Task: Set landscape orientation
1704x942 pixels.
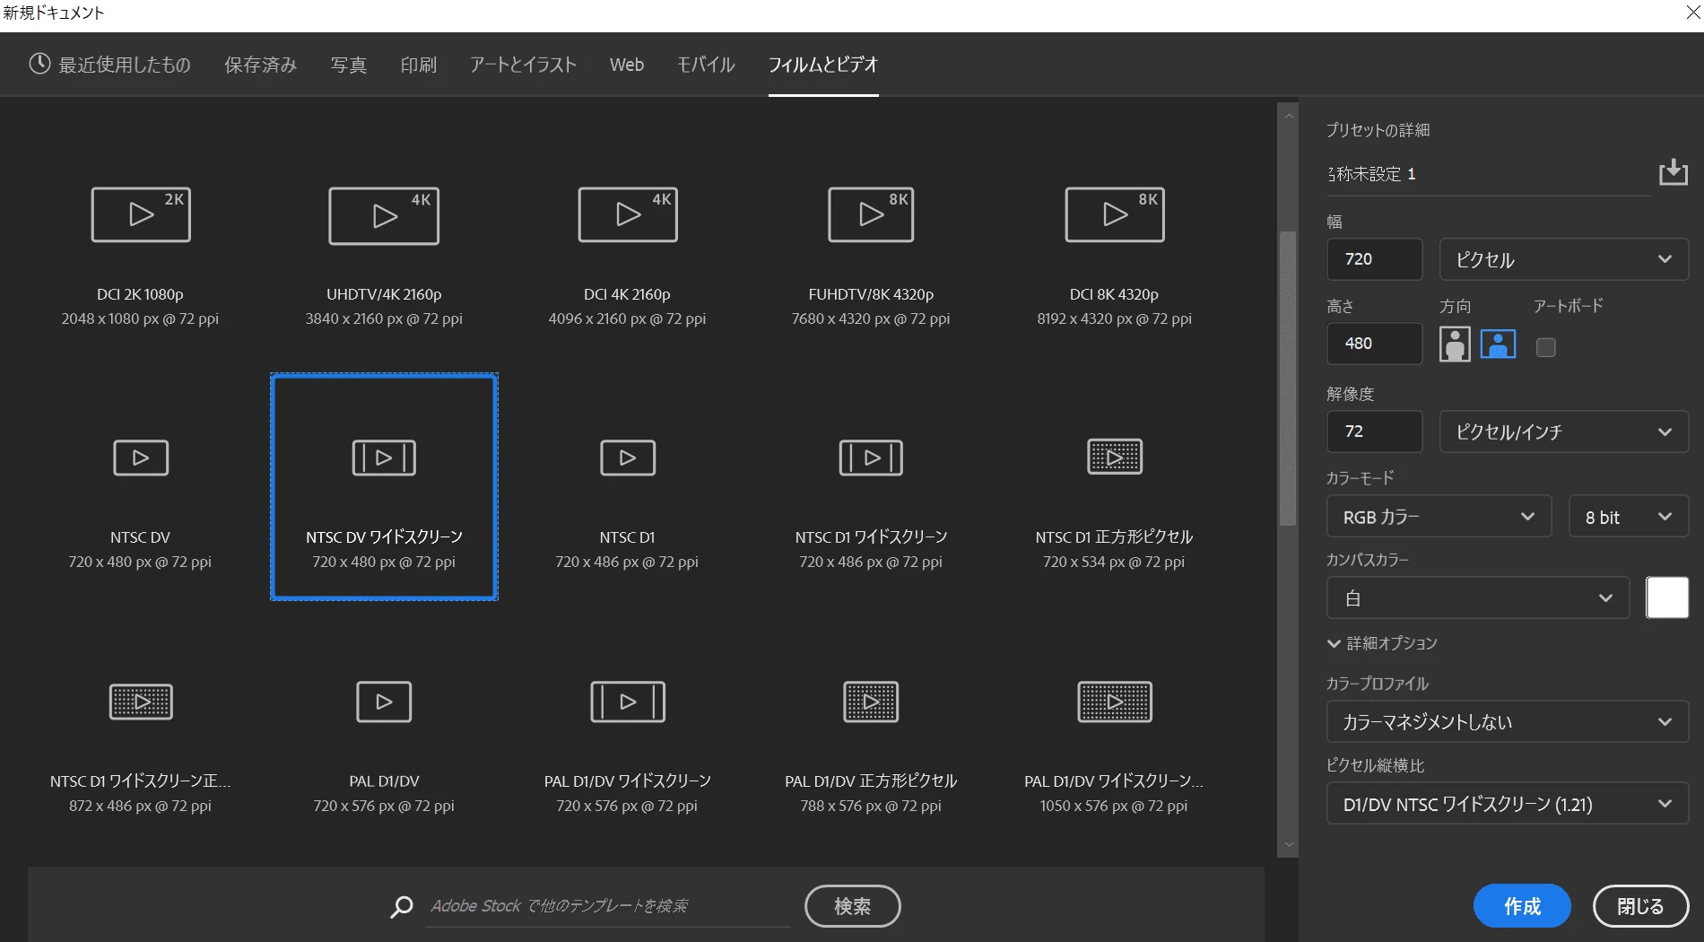Action: pos(1498,344)
